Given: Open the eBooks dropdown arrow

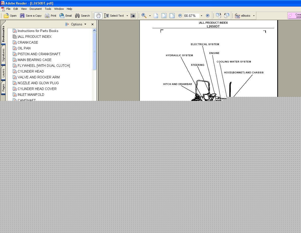Looking at the screenshot, I should click(x=254, y=16).
